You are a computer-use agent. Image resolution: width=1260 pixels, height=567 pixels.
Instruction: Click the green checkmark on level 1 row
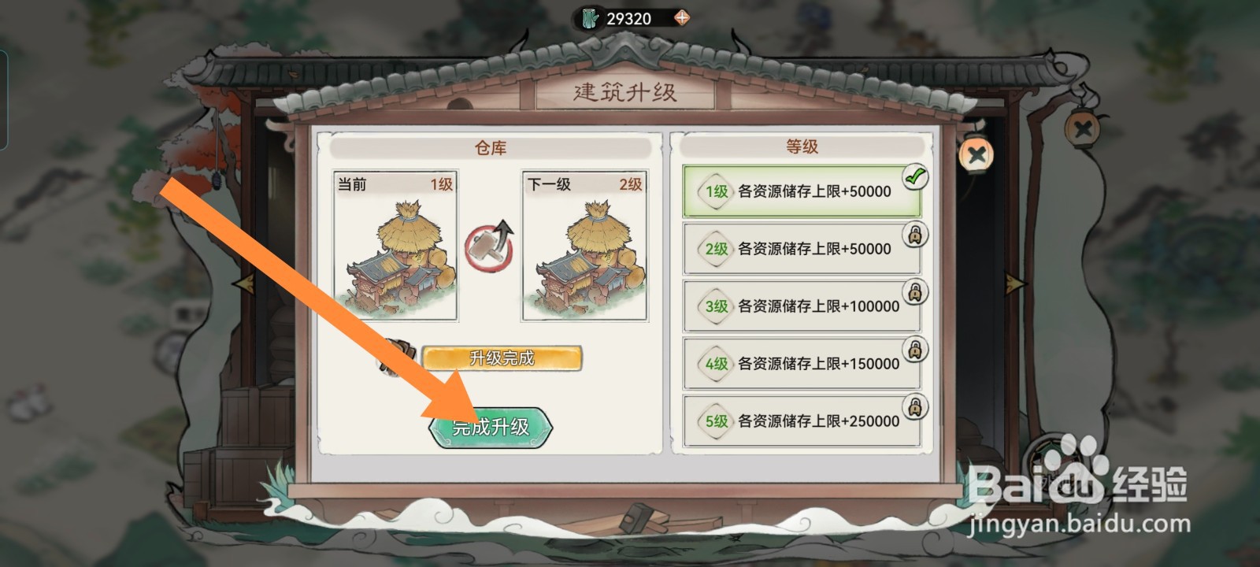coord(915,177)
